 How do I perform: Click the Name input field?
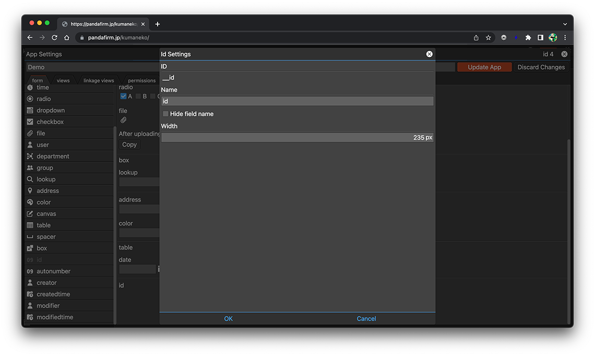(x=297, y=101)
